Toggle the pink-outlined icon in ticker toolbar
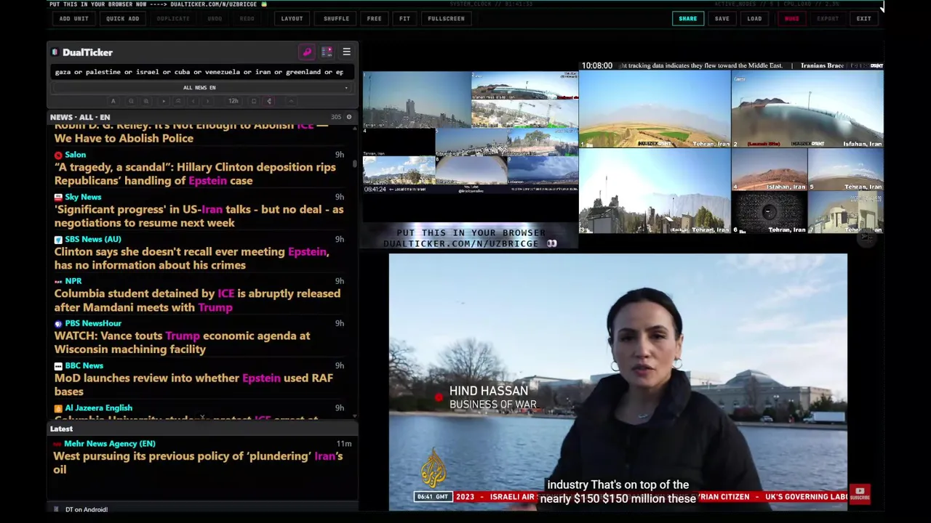 click(269, 101)
